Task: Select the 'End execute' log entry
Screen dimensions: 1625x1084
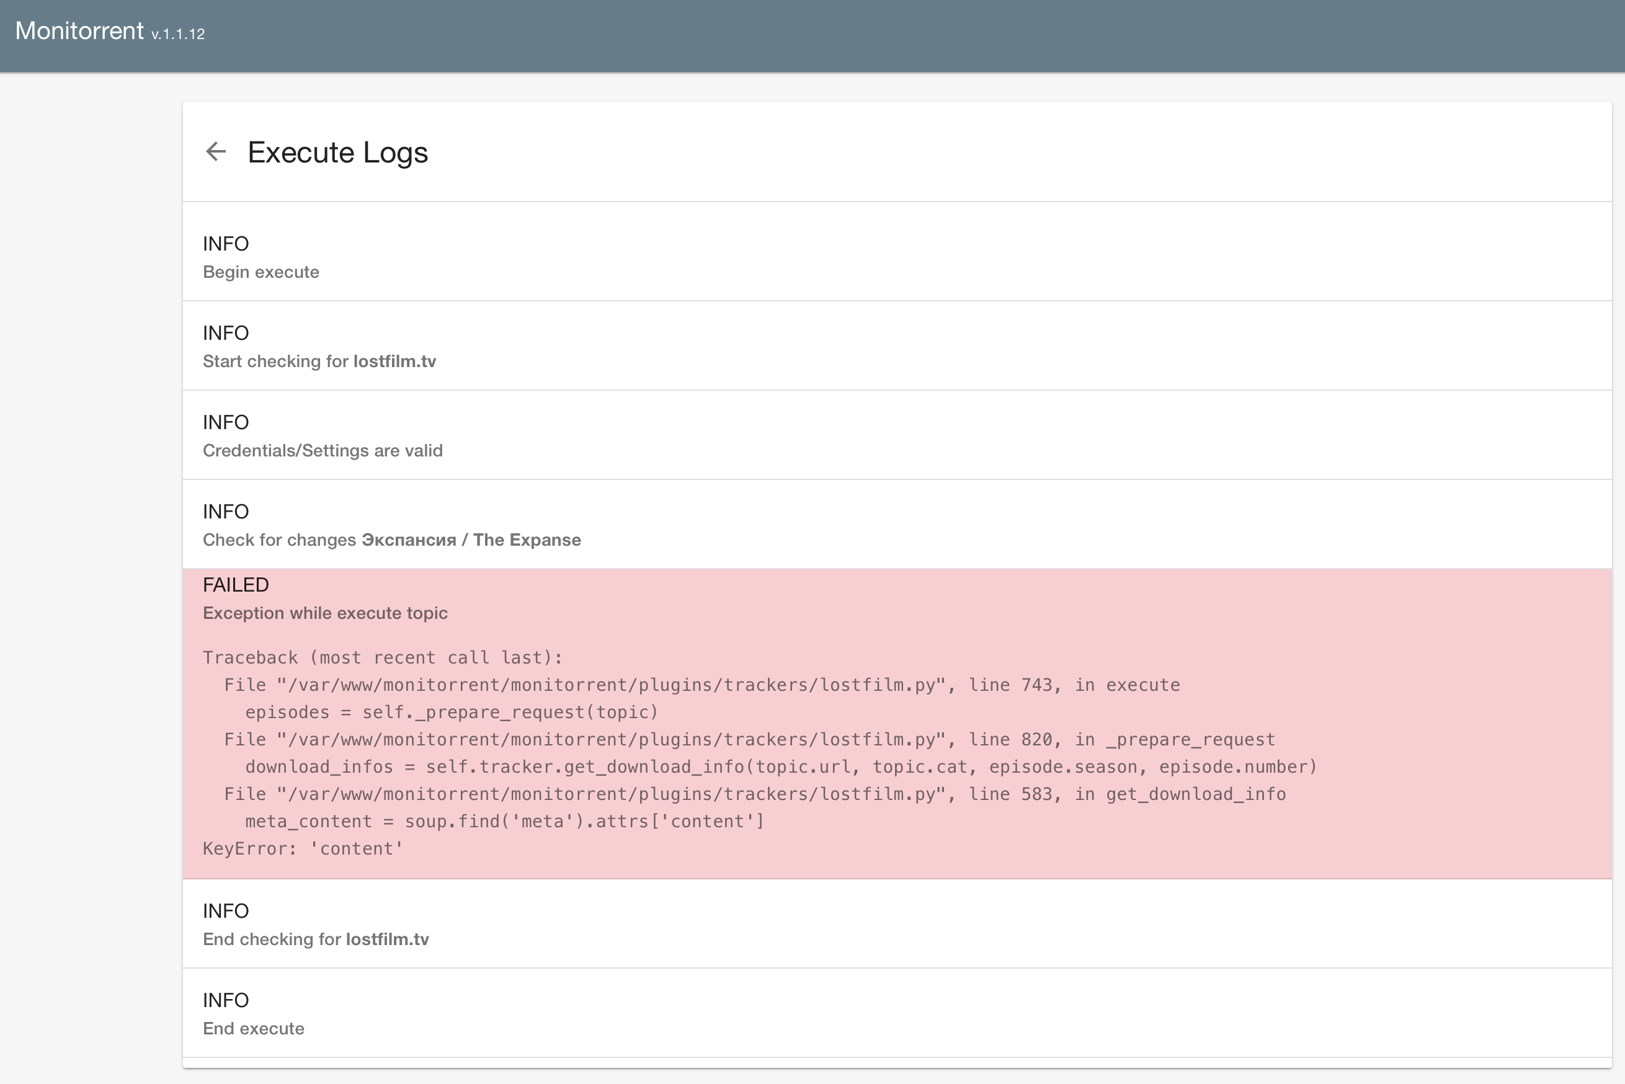Action: pyautogui.click(x=897, y=1013)
